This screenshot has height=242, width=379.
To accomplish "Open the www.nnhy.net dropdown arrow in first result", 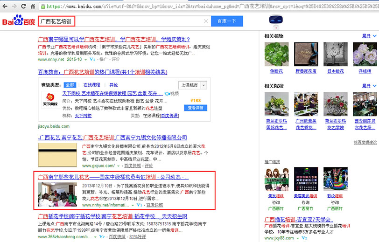I will pos(85,60).
